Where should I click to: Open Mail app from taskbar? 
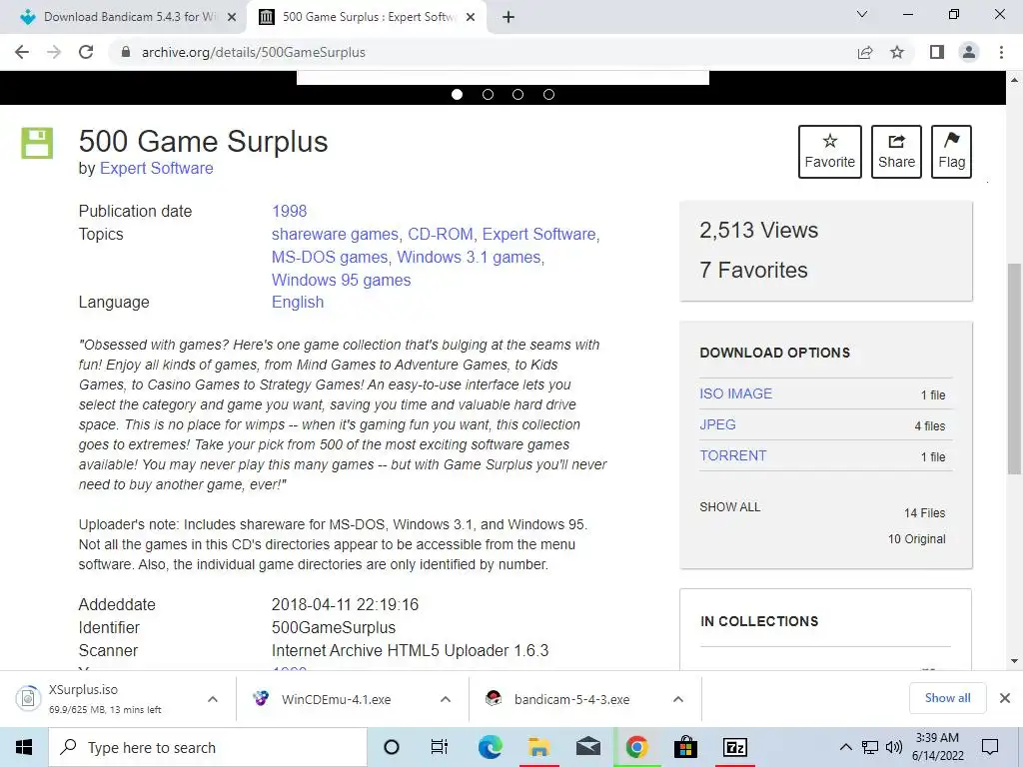(x=587, y=747)
